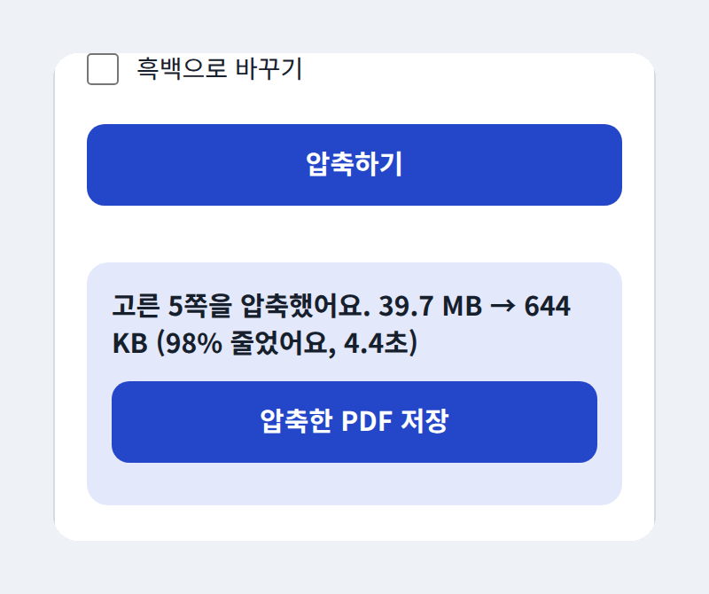Screen dimensions: 709x594
Task: Click the arrow symbol between file sizes
Action: click(503, 306)
